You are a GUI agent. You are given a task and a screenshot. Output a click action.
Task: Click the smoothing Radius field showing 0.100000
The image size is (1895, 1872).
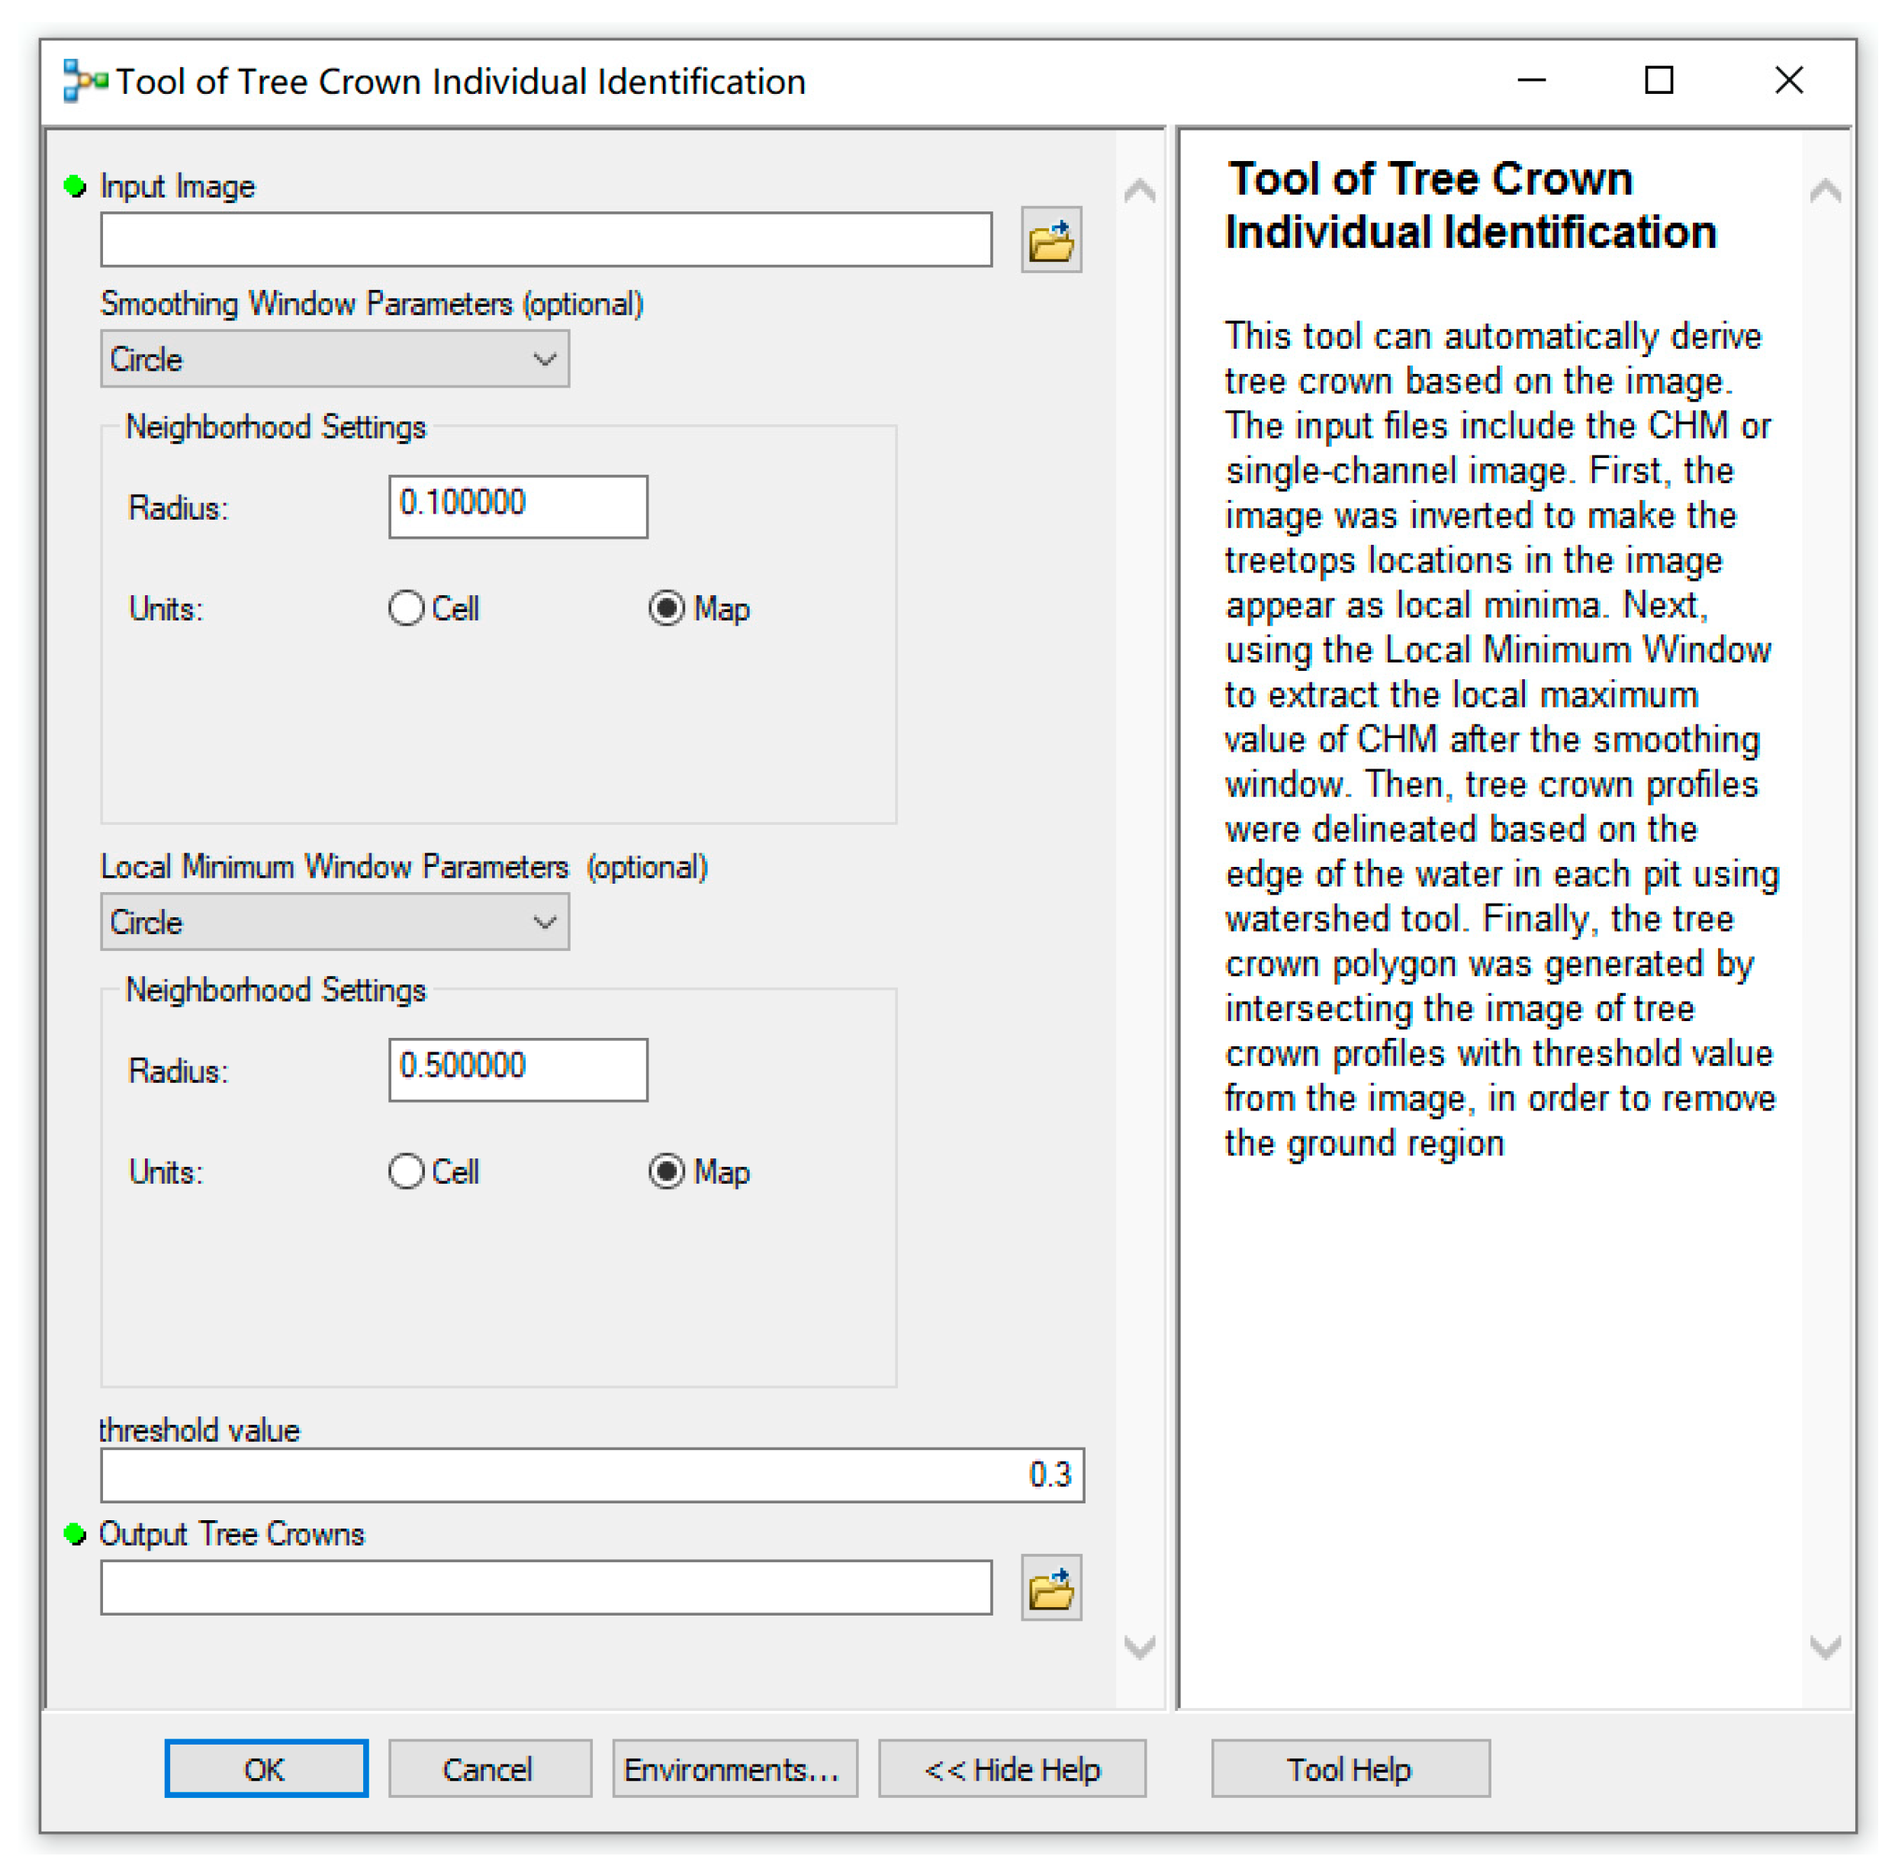(x=518, y=506)
